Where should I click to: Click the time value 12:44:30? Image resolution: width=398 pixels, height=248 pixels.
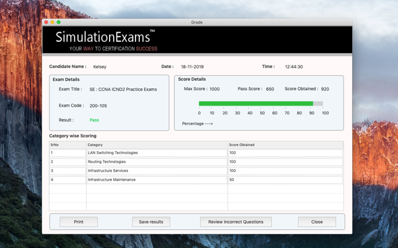click(293, 67)
